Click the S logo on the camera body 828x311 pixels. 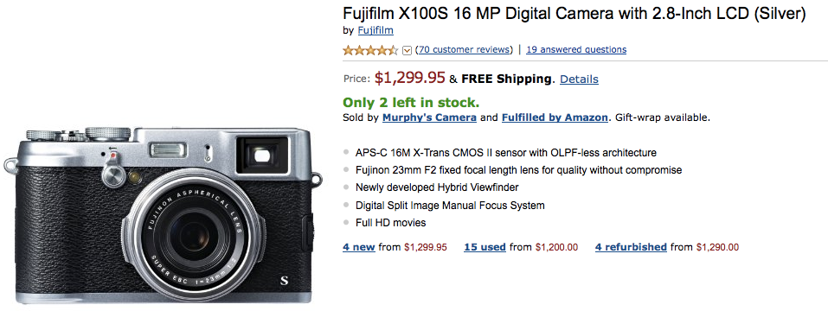[x=285, y=281]
